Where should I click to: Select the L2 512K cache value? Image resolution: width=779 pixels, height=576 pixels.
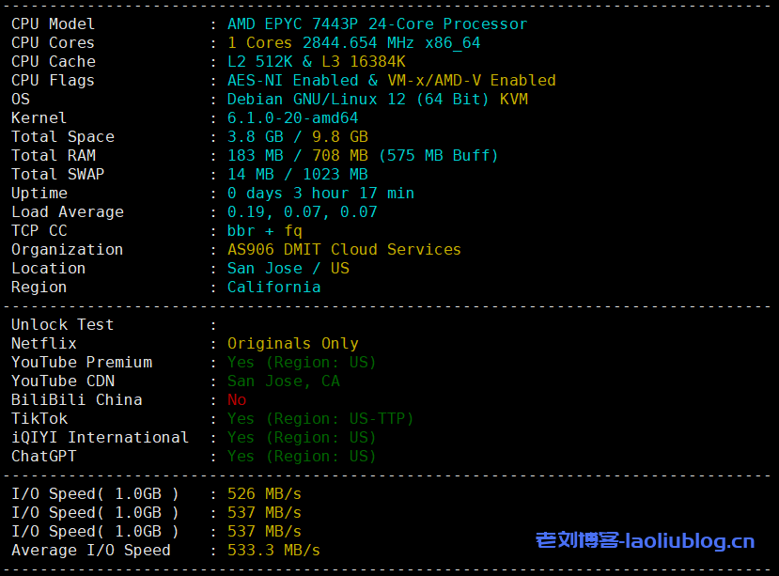click(x=260, y=62)
